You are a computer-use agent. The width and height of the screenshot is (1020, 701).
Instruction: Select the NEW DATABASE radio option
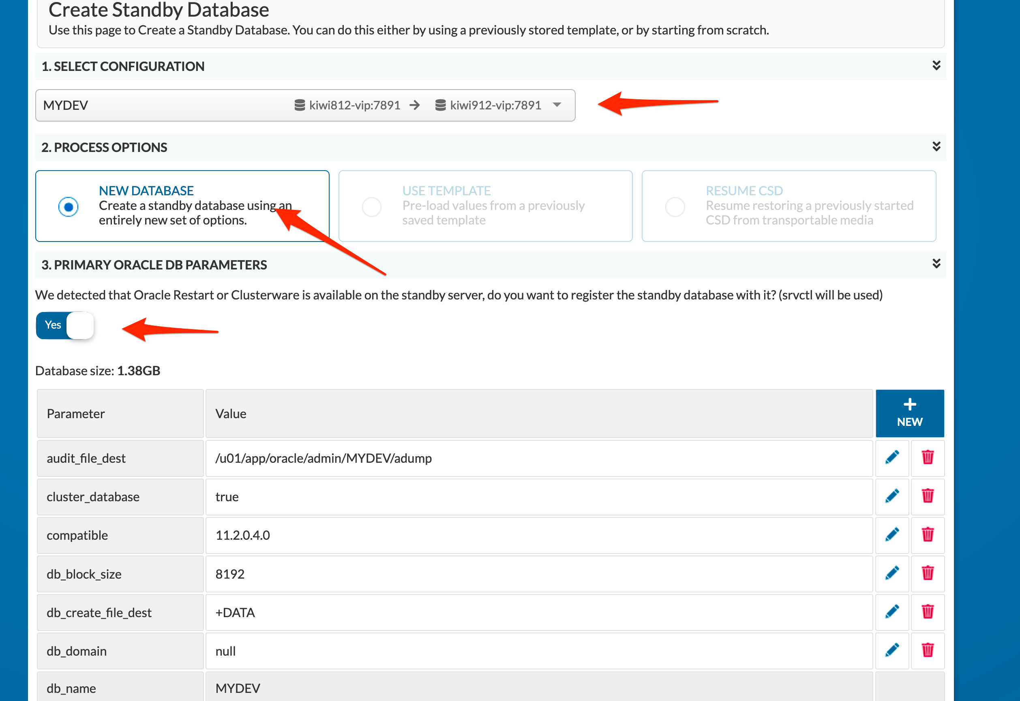tap(68, 206)
